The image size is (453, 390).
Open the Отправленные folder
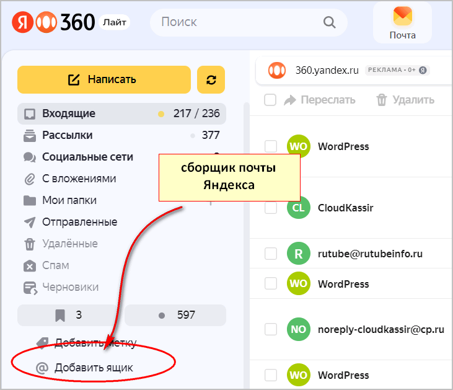121,222
